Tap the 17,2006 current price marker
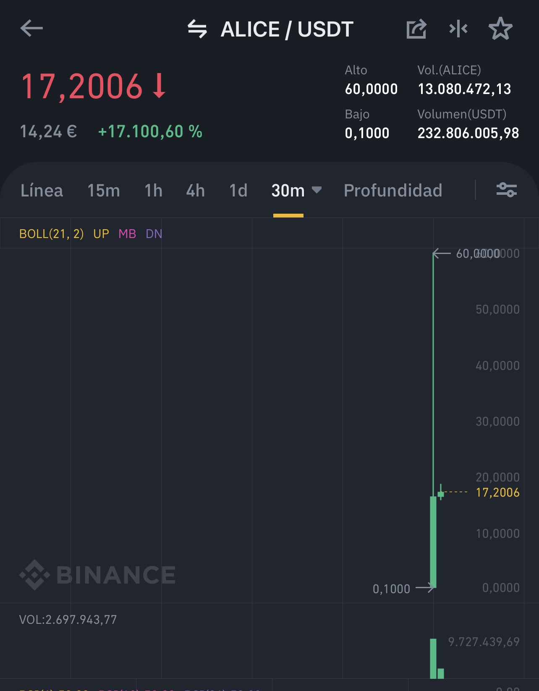Viewport: 539px width, 691px height. pos(497,492)
